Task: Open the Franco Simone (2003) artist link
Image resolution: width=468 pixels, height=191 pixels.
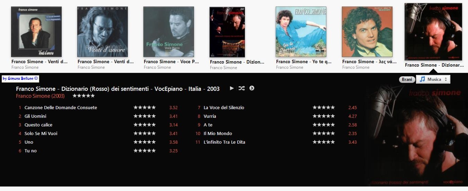Action: point(40,96)
